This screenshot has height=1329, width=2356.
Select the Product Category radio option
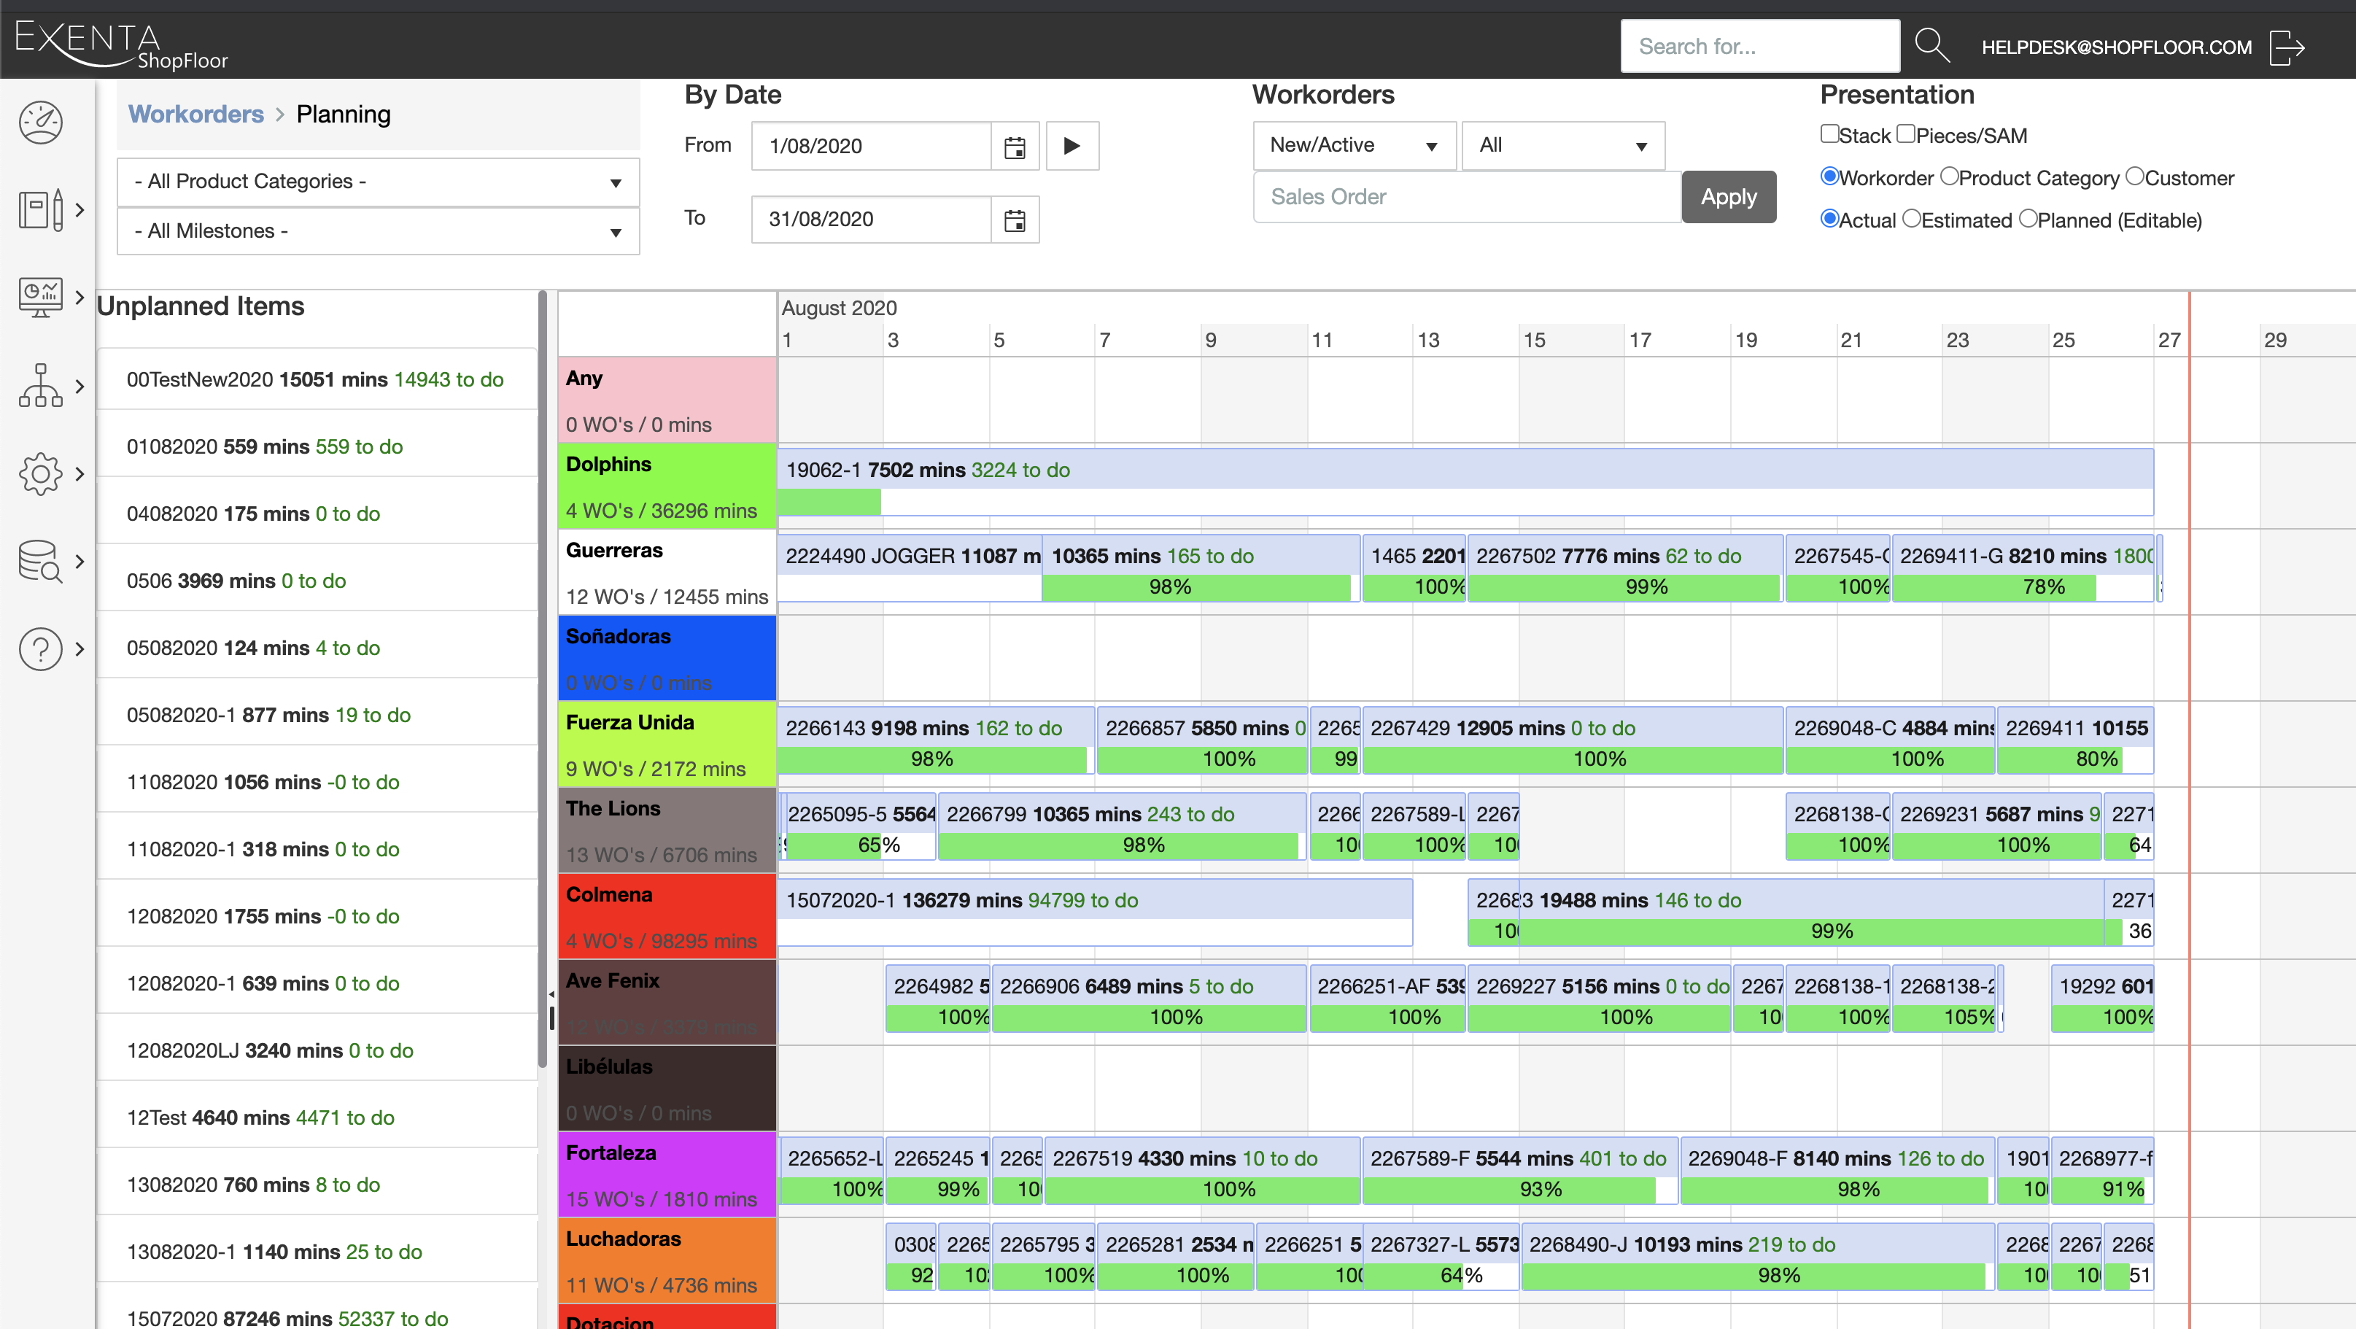point(1949,177)
